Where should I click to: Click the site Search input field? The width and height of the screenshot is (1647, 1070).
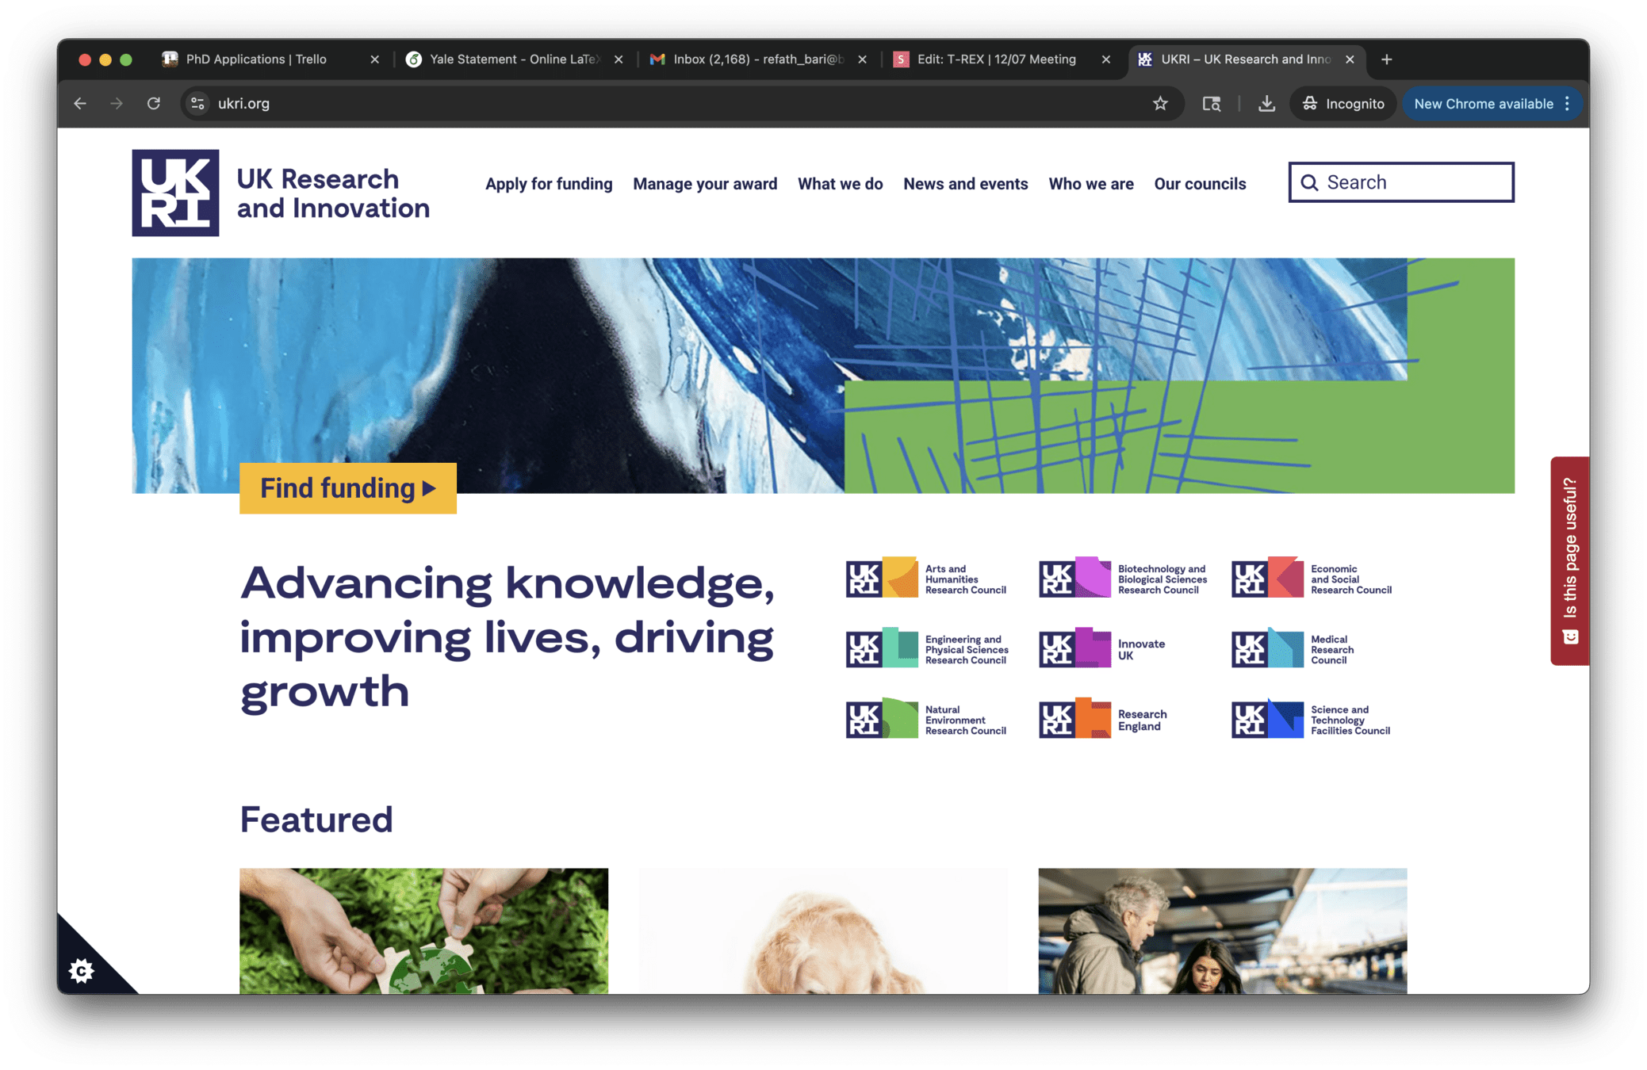(x=1401, y=182)
